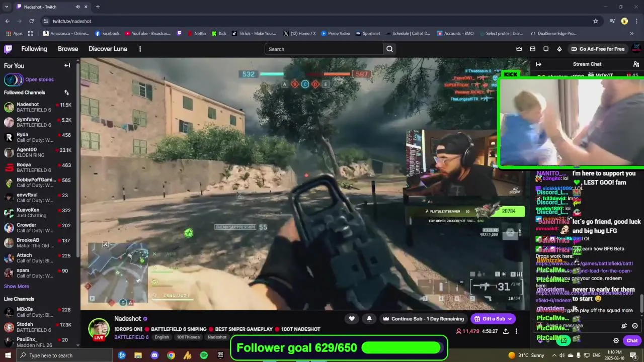Open the Chrome tab search dropdown
The height and width of the screenshot is (362, 644).
click(7, 7)
